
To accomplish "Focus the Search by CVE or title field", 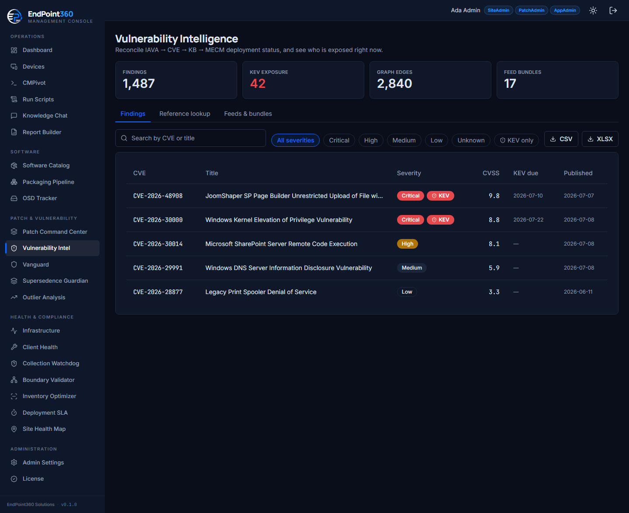I will point(190,138).
